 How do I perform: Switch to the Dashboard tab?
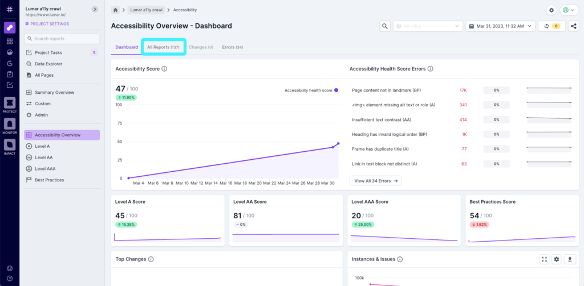click(127, 47)
